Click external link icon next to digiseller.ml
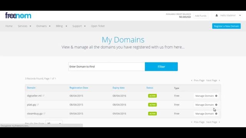 pos(43,96)
